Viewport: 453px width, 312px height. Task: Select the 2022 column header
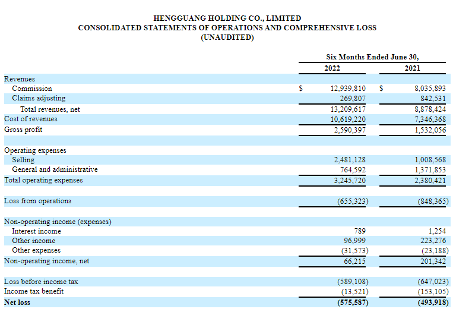point(332,68)
